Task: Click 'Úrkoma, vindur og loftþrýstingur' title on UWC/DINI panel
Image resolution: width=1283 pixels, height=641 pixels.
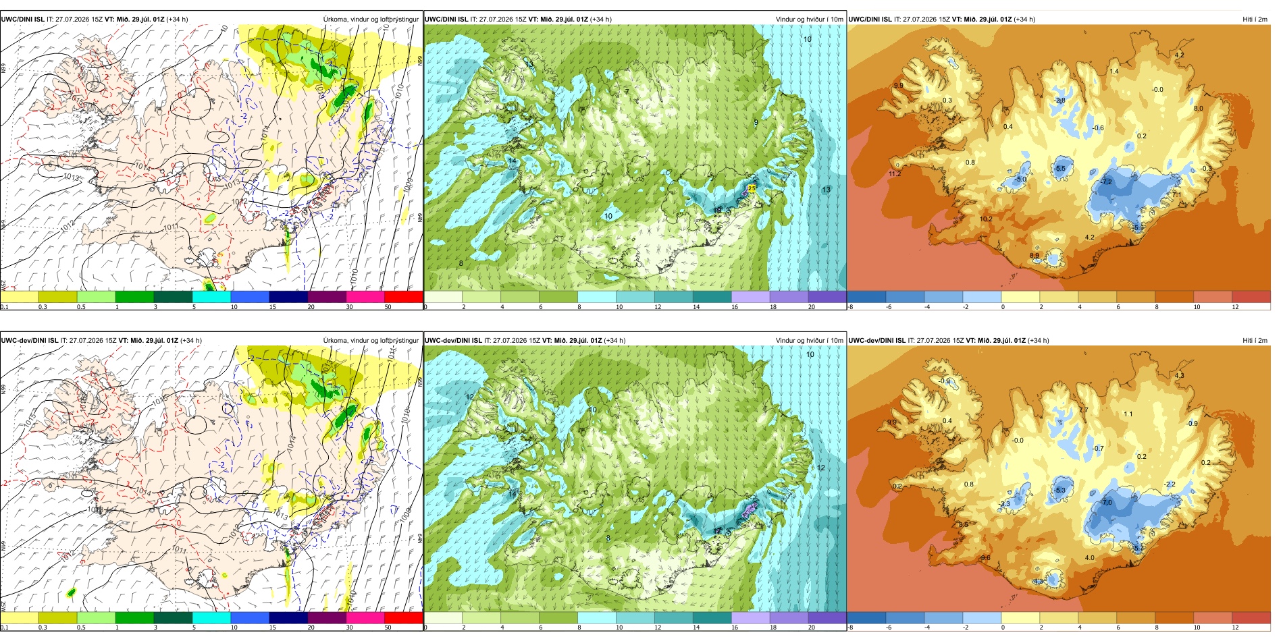Action: (371, 20)
